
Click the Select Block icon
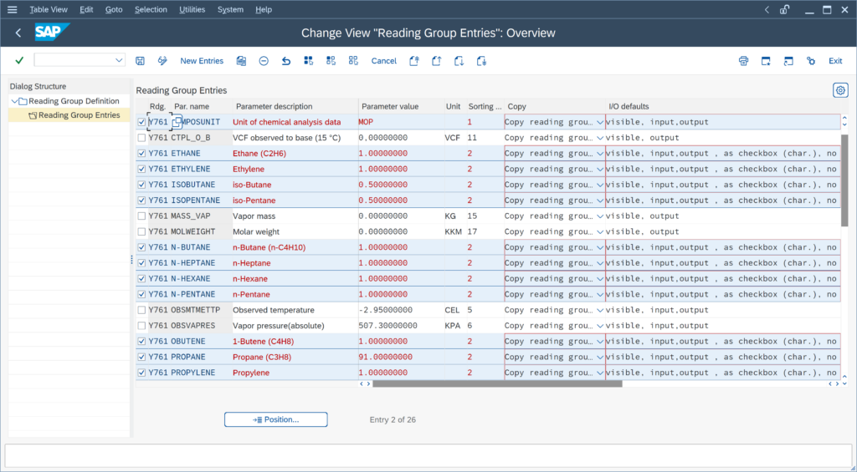click(331, 61)
